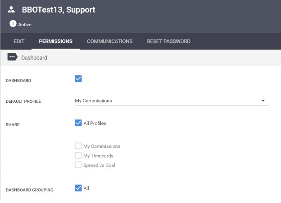
Task: Open the Edit tab
Action: [19, 42]
